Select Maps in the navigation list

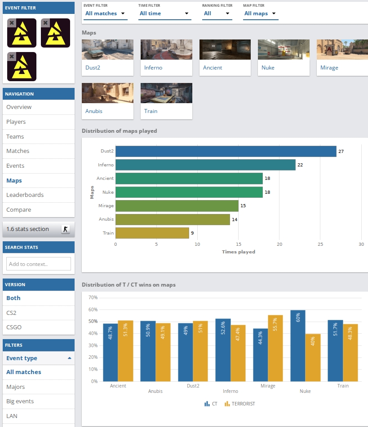pos(39,181)
